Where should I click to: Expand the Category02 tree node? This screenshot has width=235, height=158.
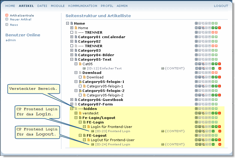click(x=72, y=41)
